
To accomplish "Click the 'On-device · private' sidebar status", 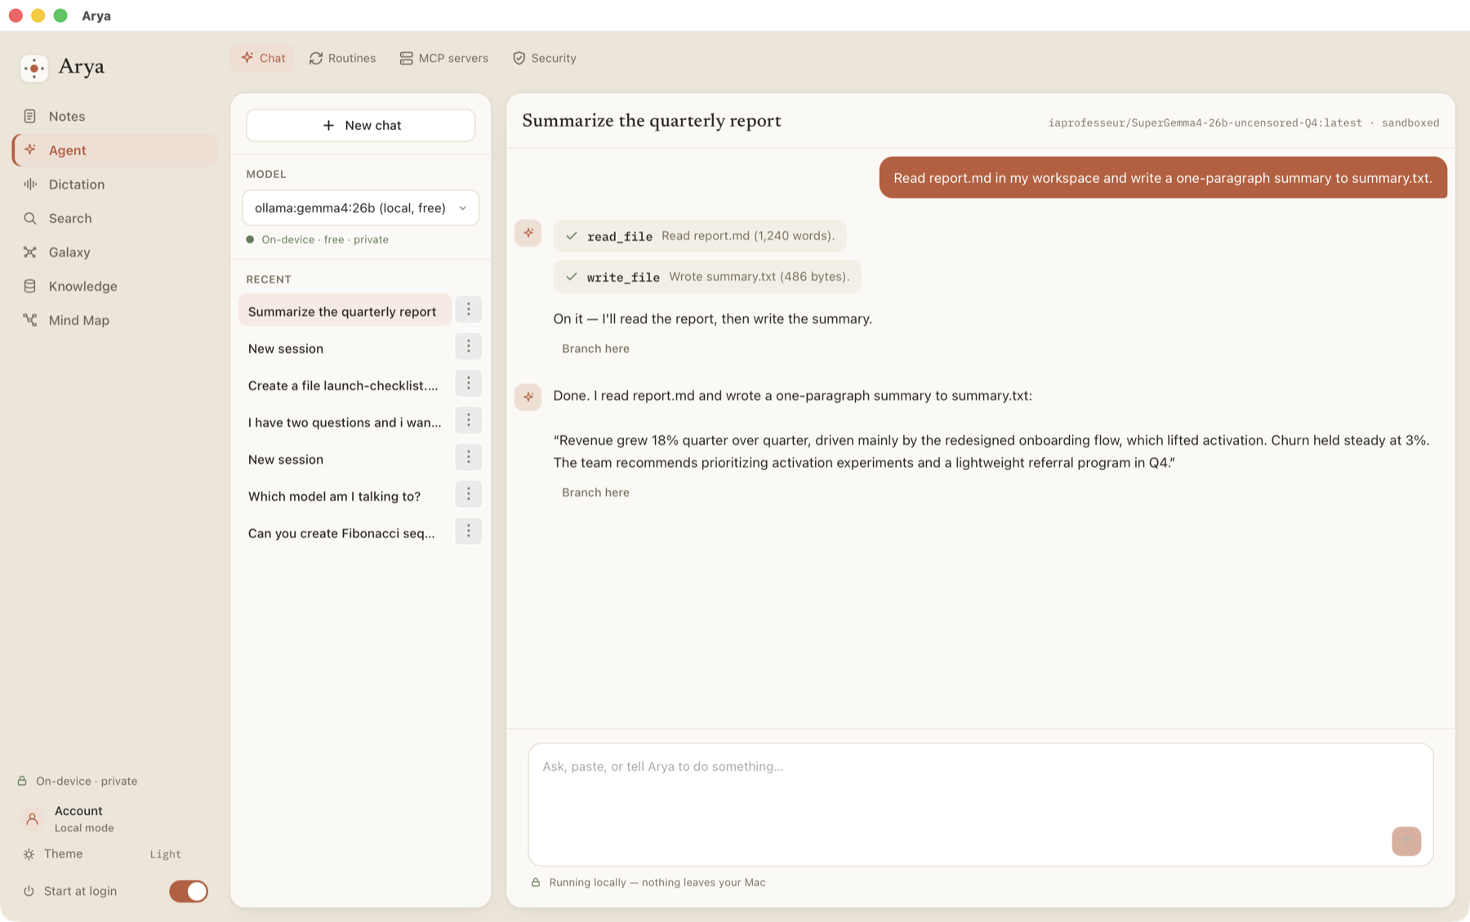I will pos(78,781).
